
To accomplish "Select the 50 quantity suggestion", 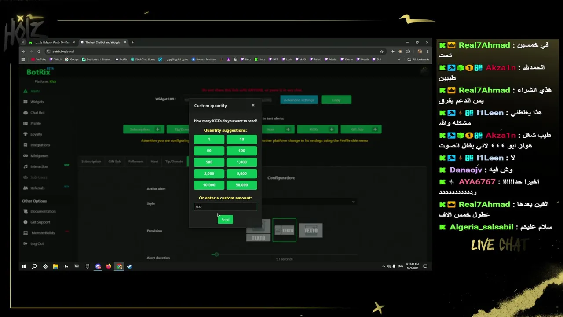I will click(209, 151).
